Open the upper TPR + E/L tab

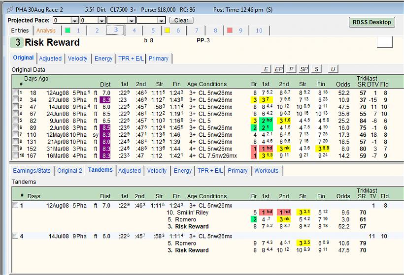(x=131, y=59)
